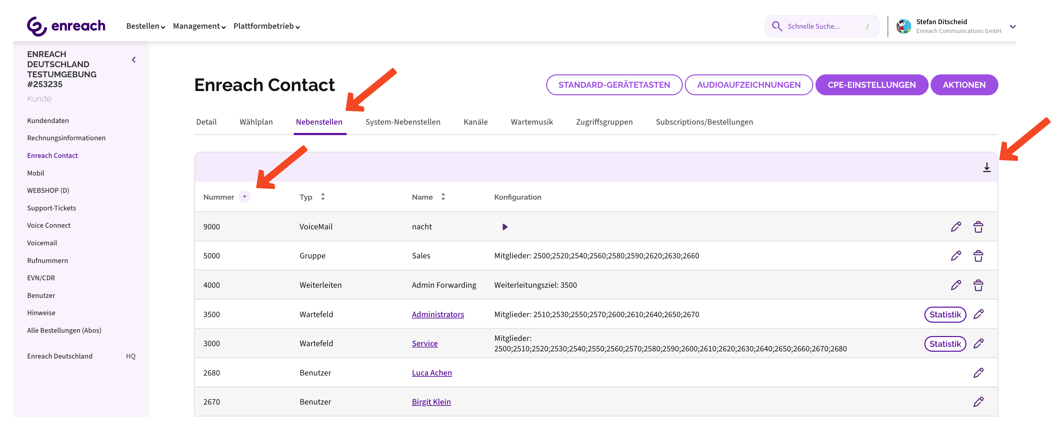Play the nacht voicemail configuration
Viewport: 1062px width, 430px height.
[505, 226]
